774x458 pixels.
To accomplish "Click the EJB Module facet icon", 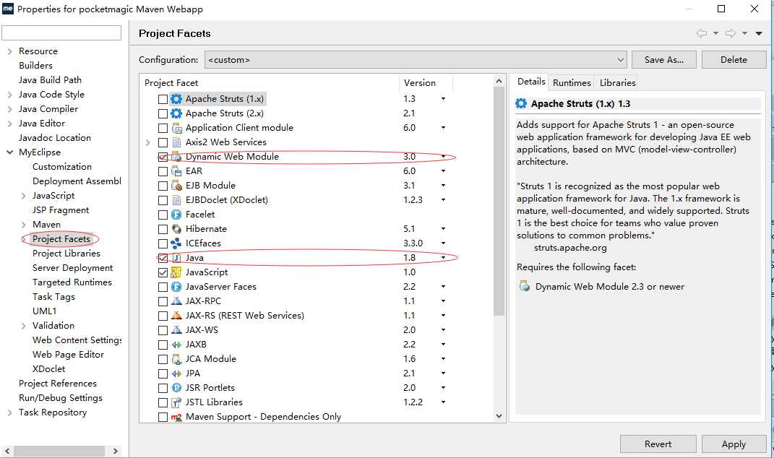I will 176,186.
